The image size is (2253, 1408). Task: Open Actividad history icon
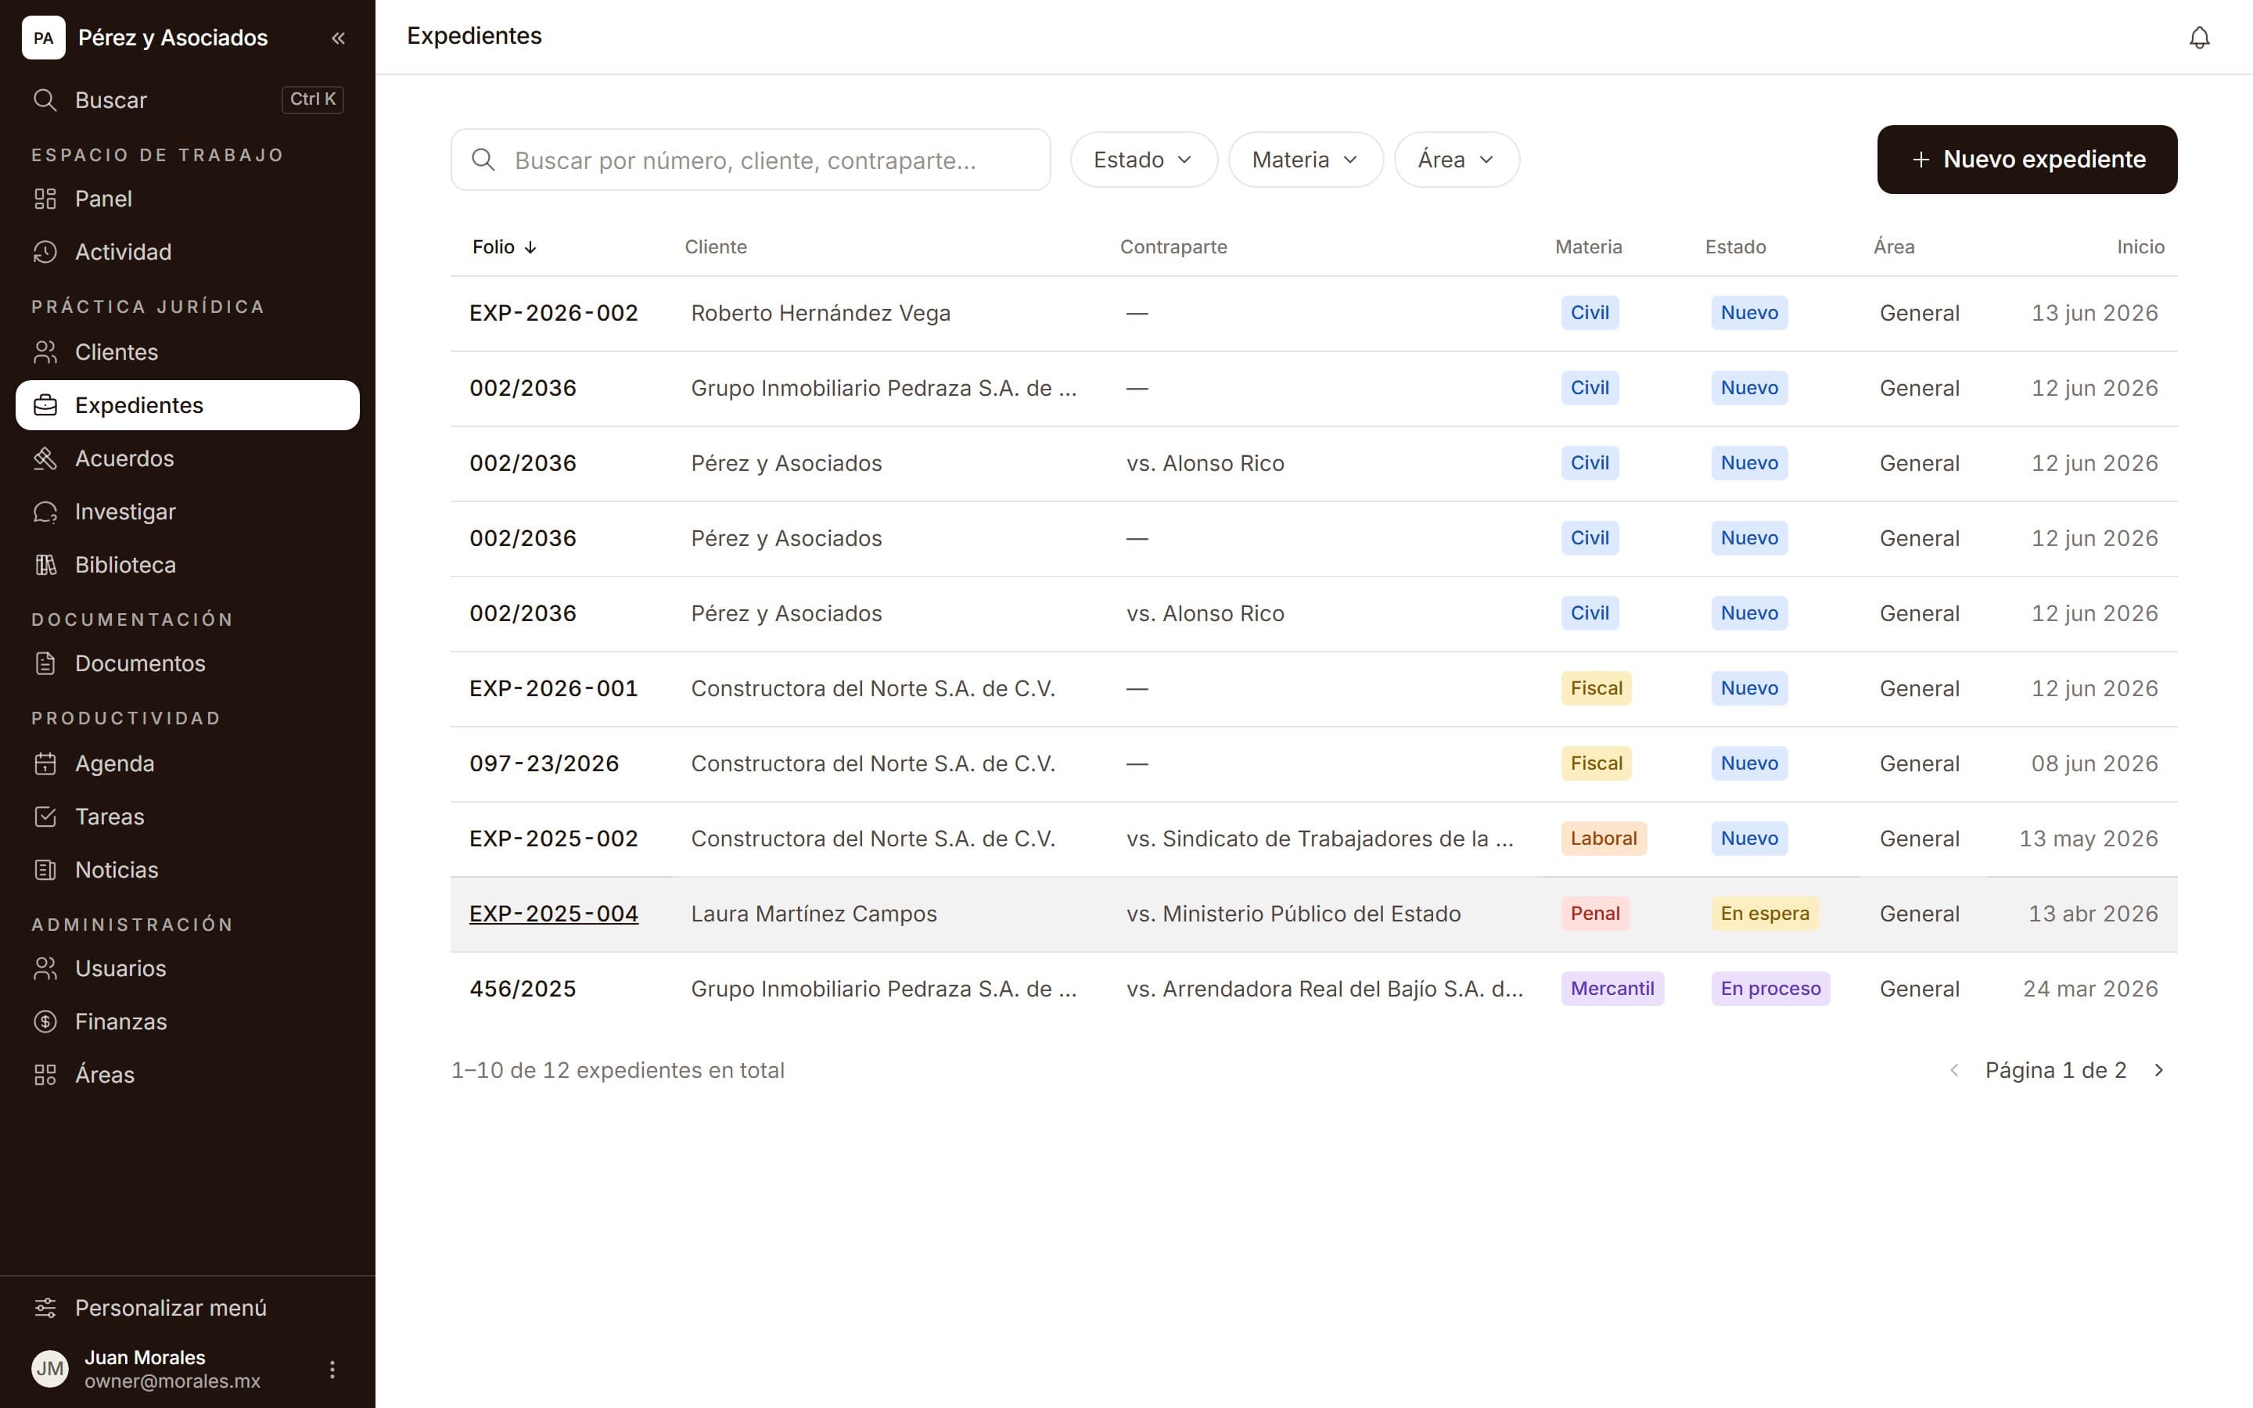coord(45,251)
